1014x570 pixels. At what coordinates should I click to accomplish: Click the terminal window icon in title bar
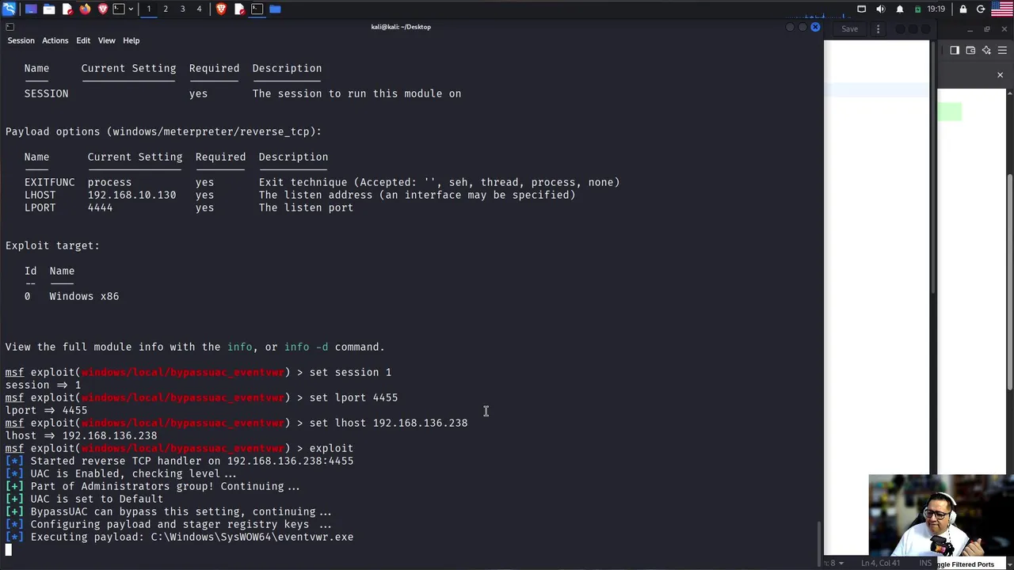tap(10, 27)
